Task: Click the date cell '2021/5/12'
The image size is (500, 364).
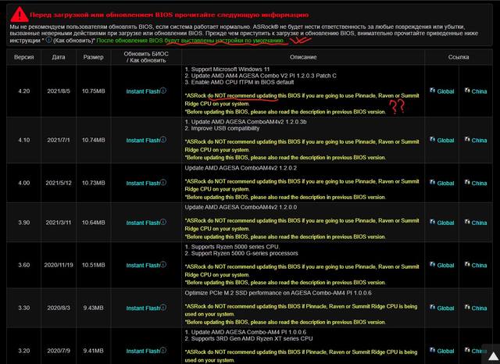Action: pyautogui.click(x=59, y=183)
